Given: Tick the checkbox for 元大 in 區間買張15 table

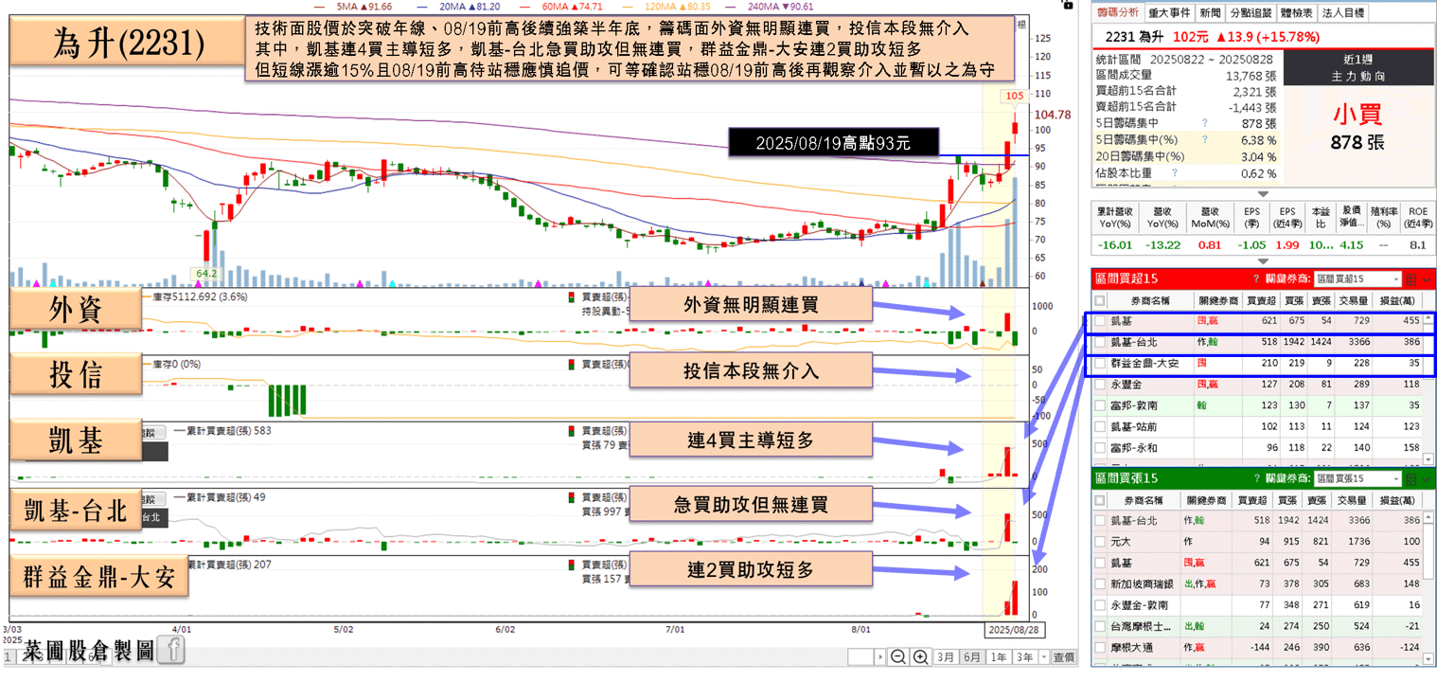Looking at the screenshot, I should (1099, 542).
